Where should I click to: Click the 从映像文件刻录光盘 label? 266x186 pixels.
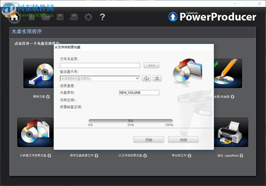tap(33, 155)
